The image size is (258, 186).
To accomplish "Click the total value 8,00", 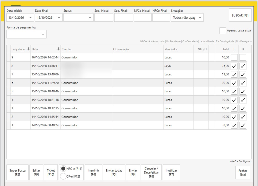I will coord(226,125).
